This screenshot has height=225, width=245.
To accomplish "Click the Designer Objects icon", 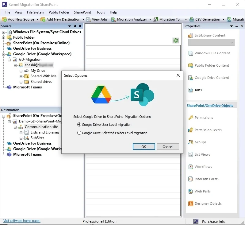I will click(191, 204).
